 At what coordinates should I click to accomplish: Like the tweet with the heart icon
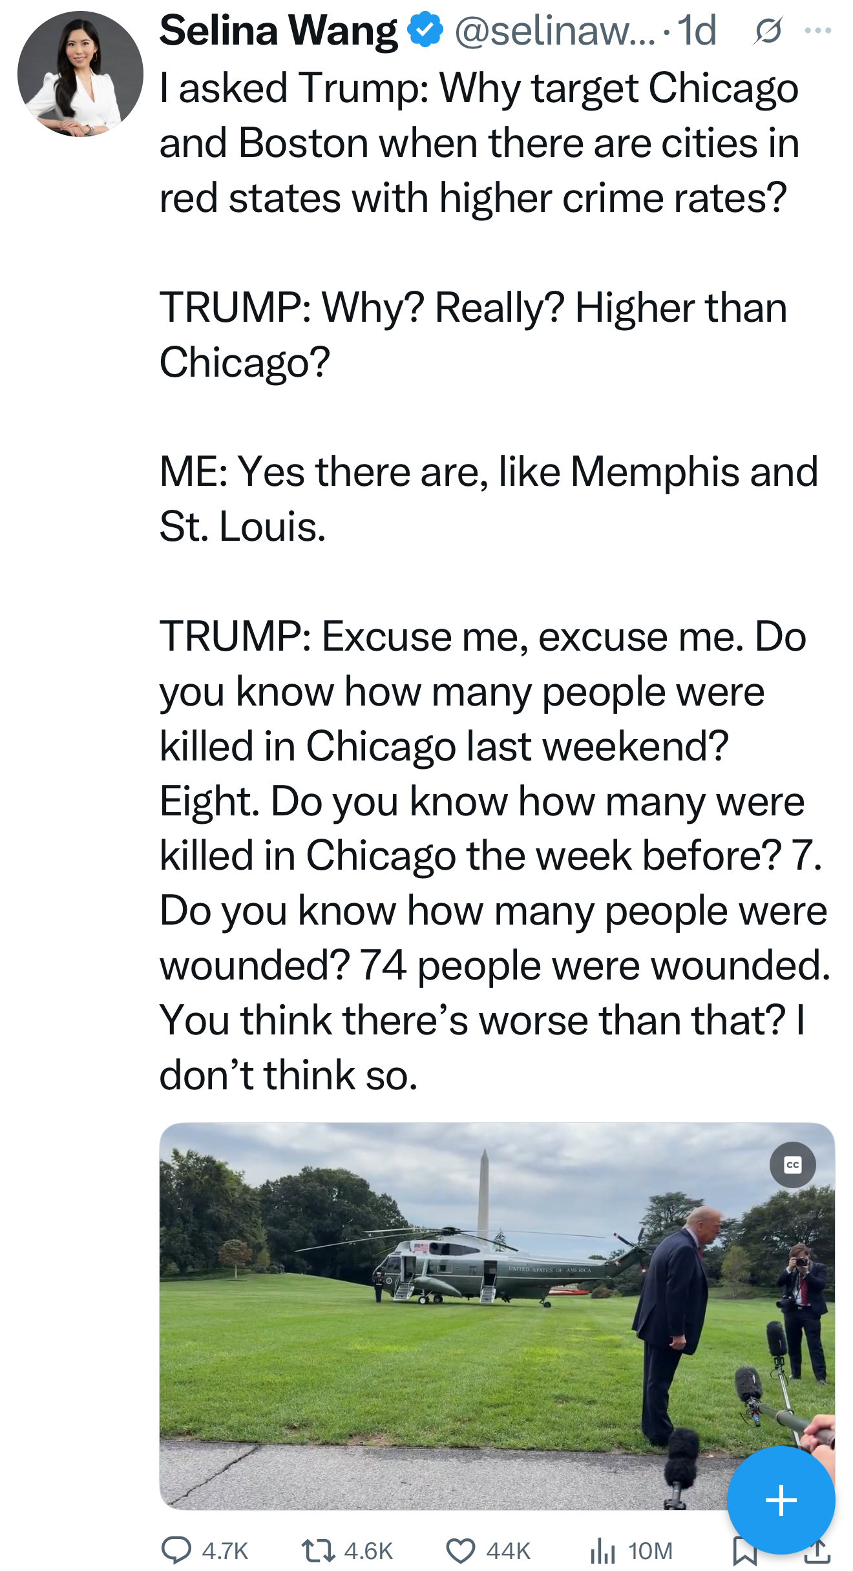pos(461,1550)
